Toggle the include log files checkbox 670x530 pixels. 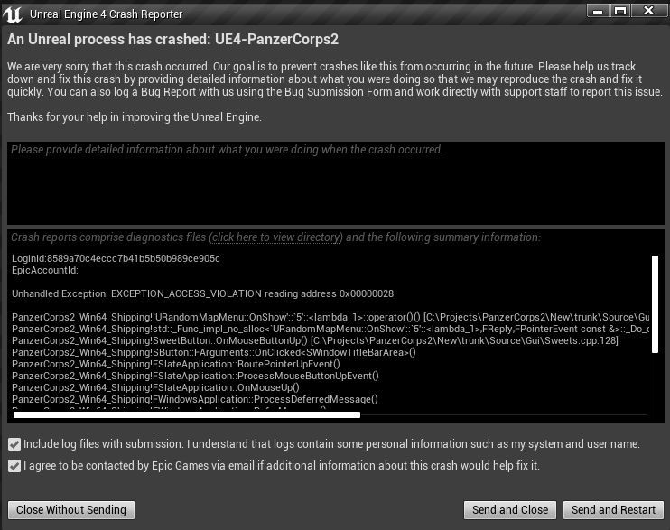point(14,444)
